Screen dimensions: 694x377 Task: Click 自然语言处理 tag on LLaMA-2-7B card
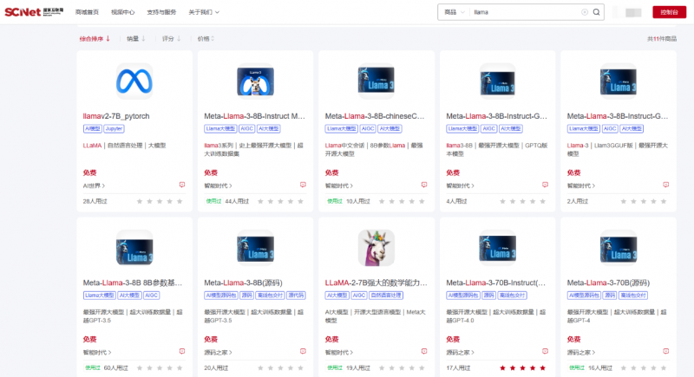tap(386, 296)
